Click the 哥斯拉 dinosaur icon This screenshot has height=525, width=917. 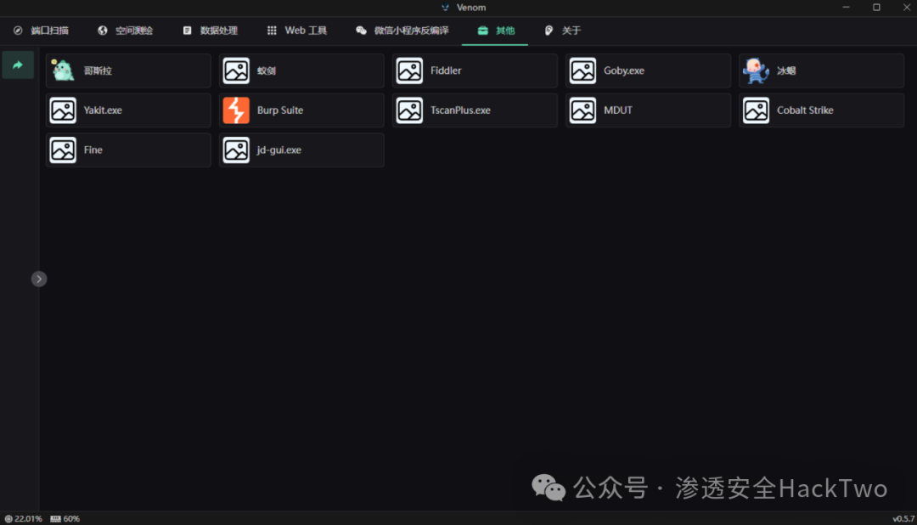[63, 71]
